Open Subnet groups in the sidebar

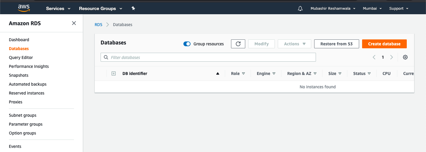(22, 115)
